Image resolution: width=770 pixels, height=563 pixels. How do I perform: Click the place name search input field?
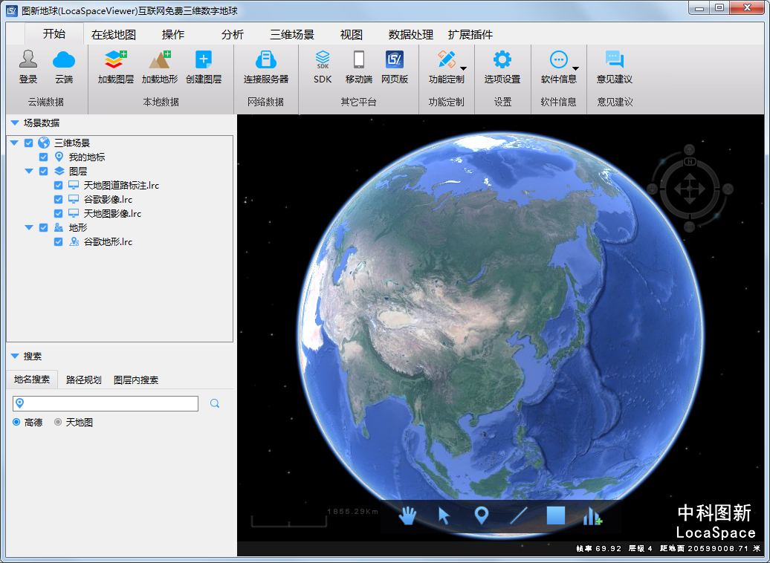coord(111,403)
